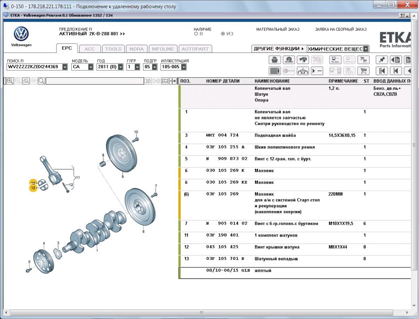Screen dimensions: 419x319
Task: Switch to the EPC tab
Action: 67,48
